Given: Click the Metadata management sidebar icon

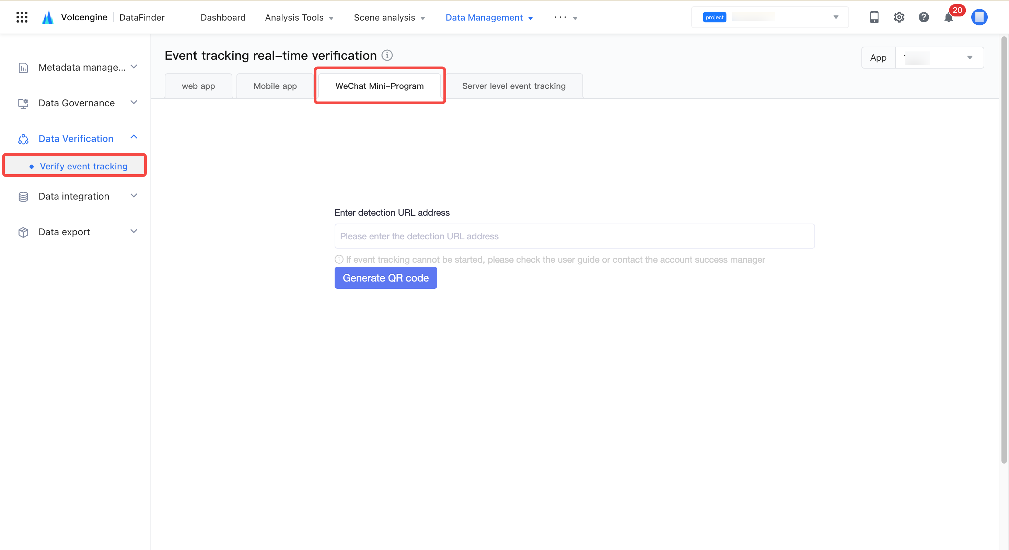Looking at the screenshot, I should [x=23, y=68].
